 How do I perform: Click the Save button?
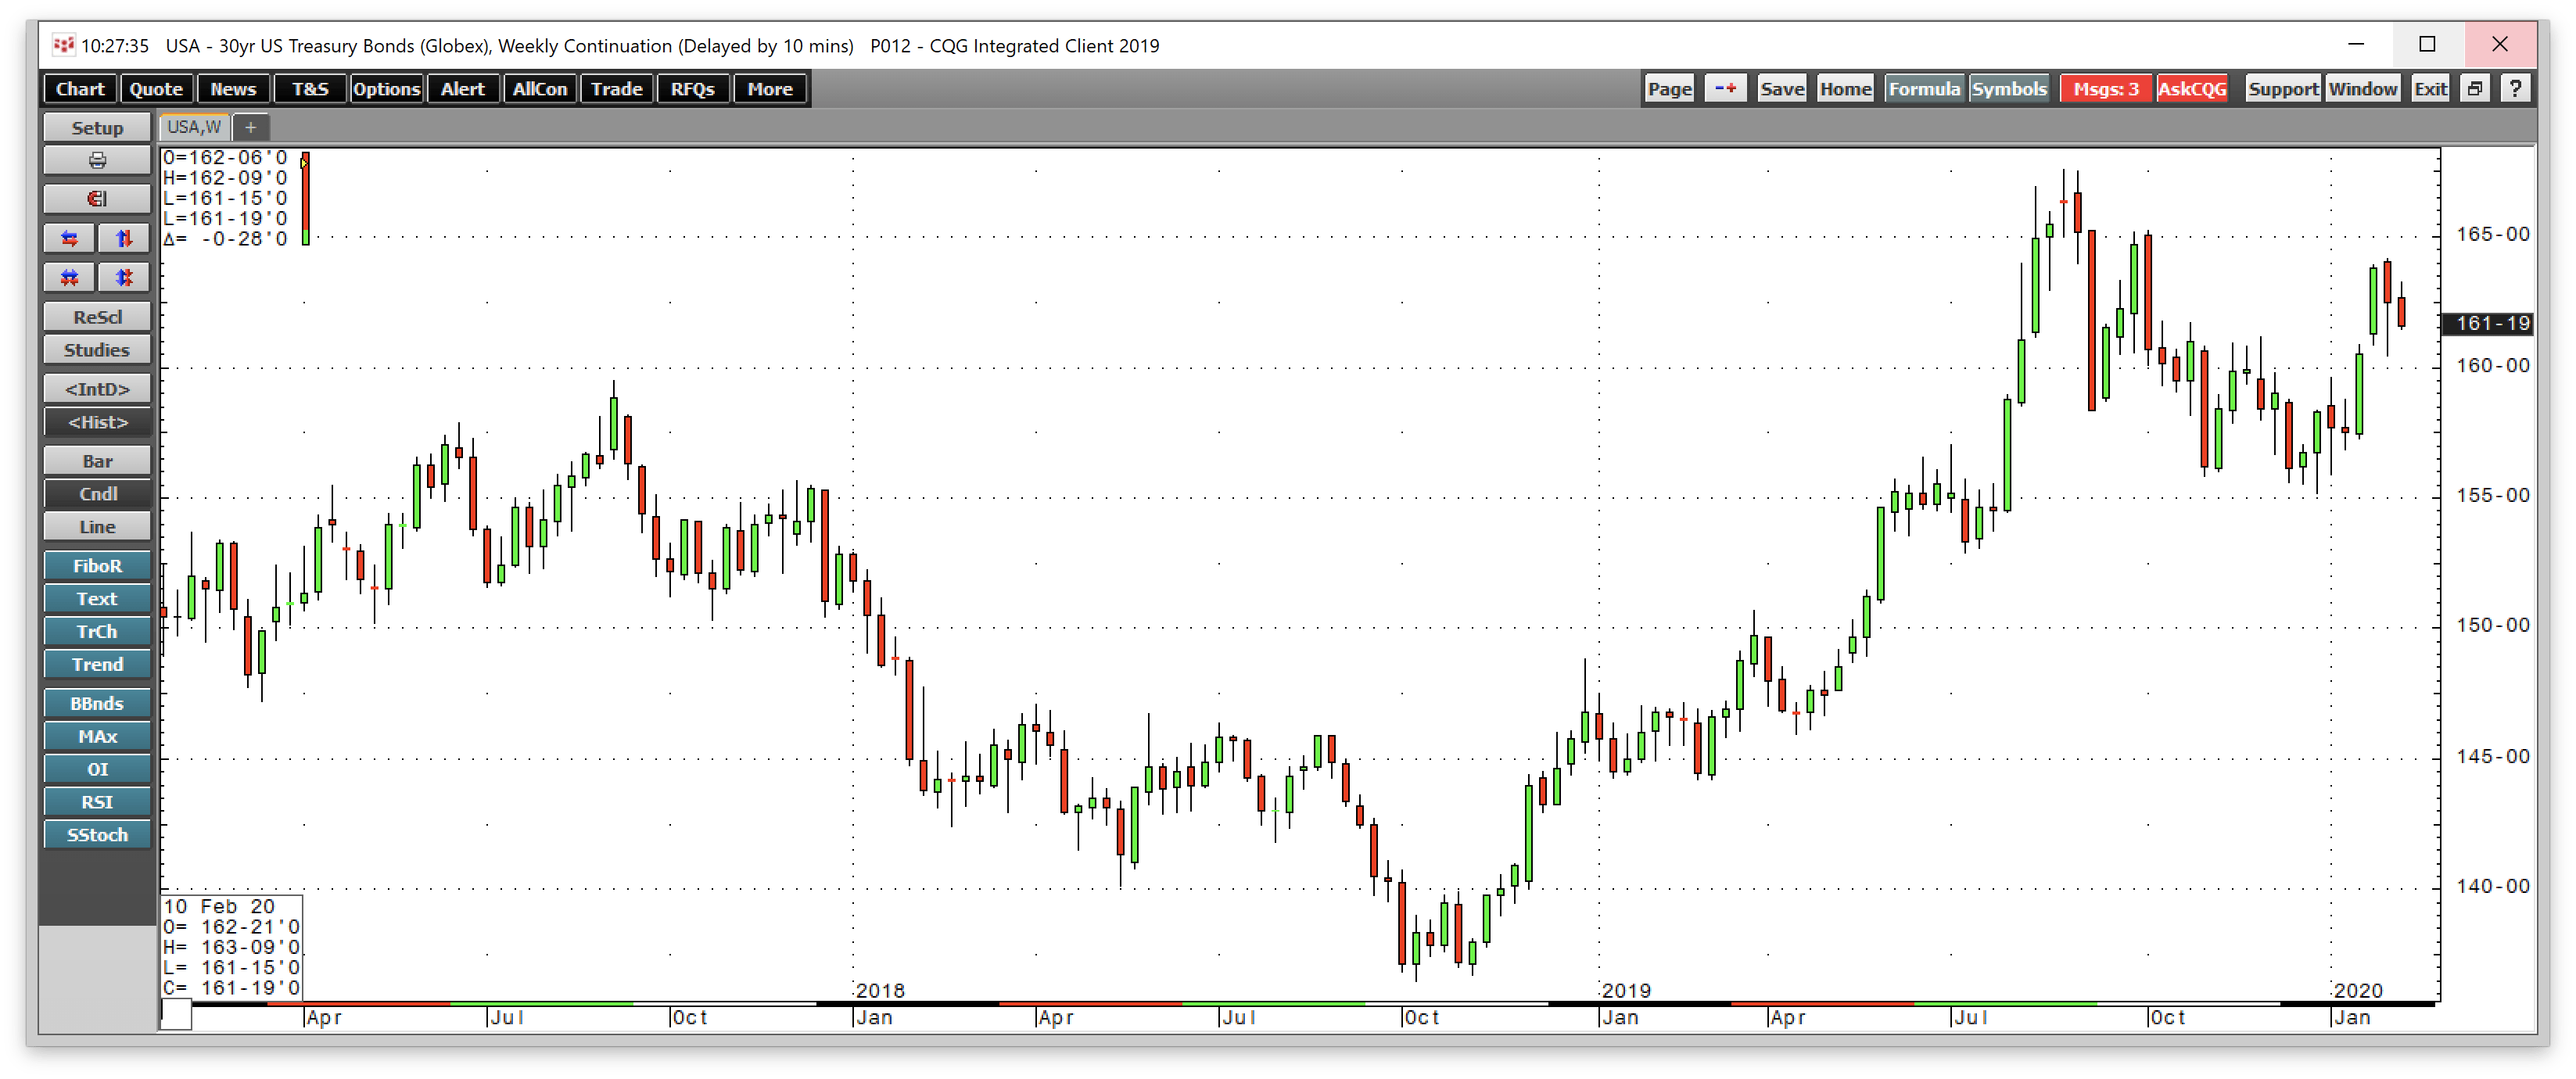coord(1781,89)
